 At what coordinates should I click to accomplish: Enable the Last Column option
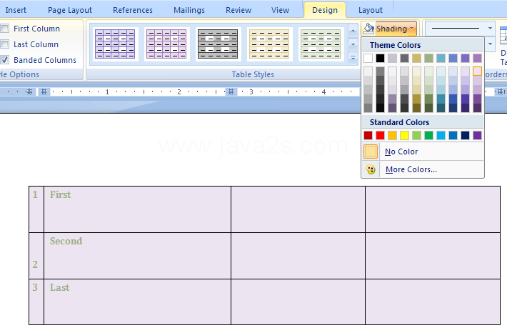pos(5,44)
